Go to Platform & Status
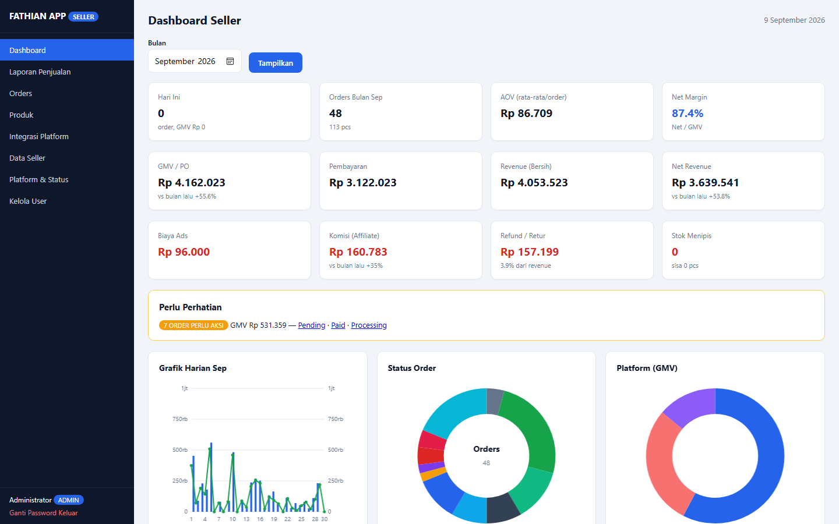839x524 pixels. point(67,179)
